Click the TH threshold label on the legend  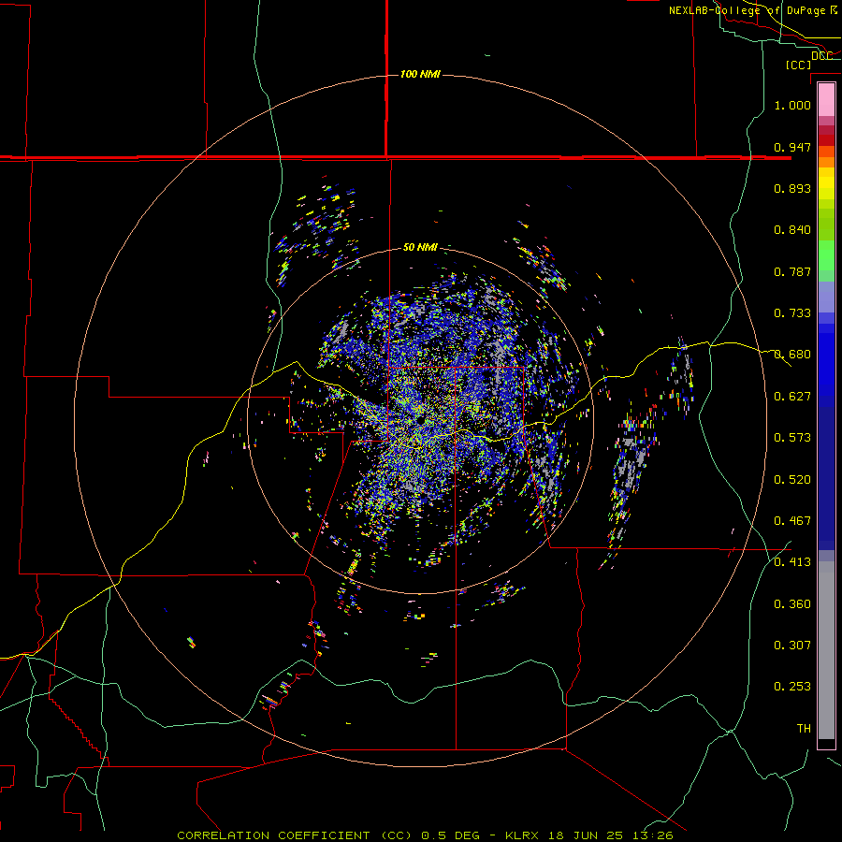[804, 729]
